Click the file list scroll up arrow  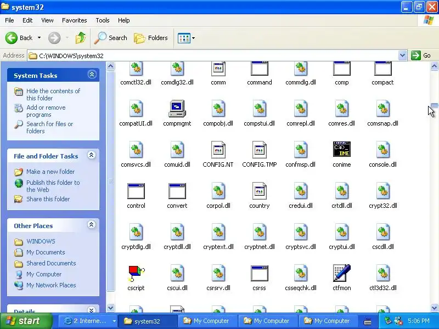pyautogui.click(x=434, y=66)
